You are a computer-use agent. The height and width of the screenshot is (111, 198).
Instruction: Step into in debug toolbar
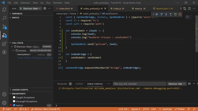point(166,14)
